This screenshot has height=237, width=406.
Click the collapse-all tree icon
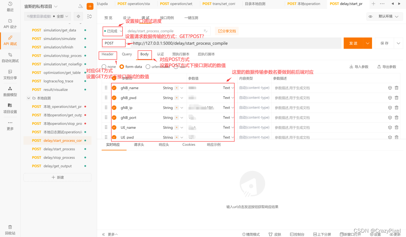[90, 16]
